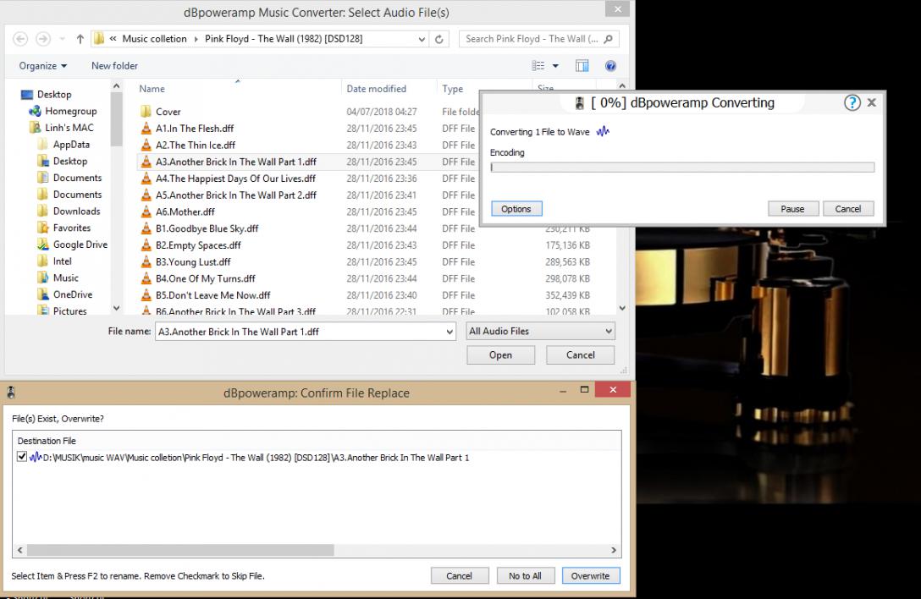Image resolution: width=921 pixels, height=599 pixels.
Task: Expand the view options dropdown arrow
Action: [x=555, y=66]
